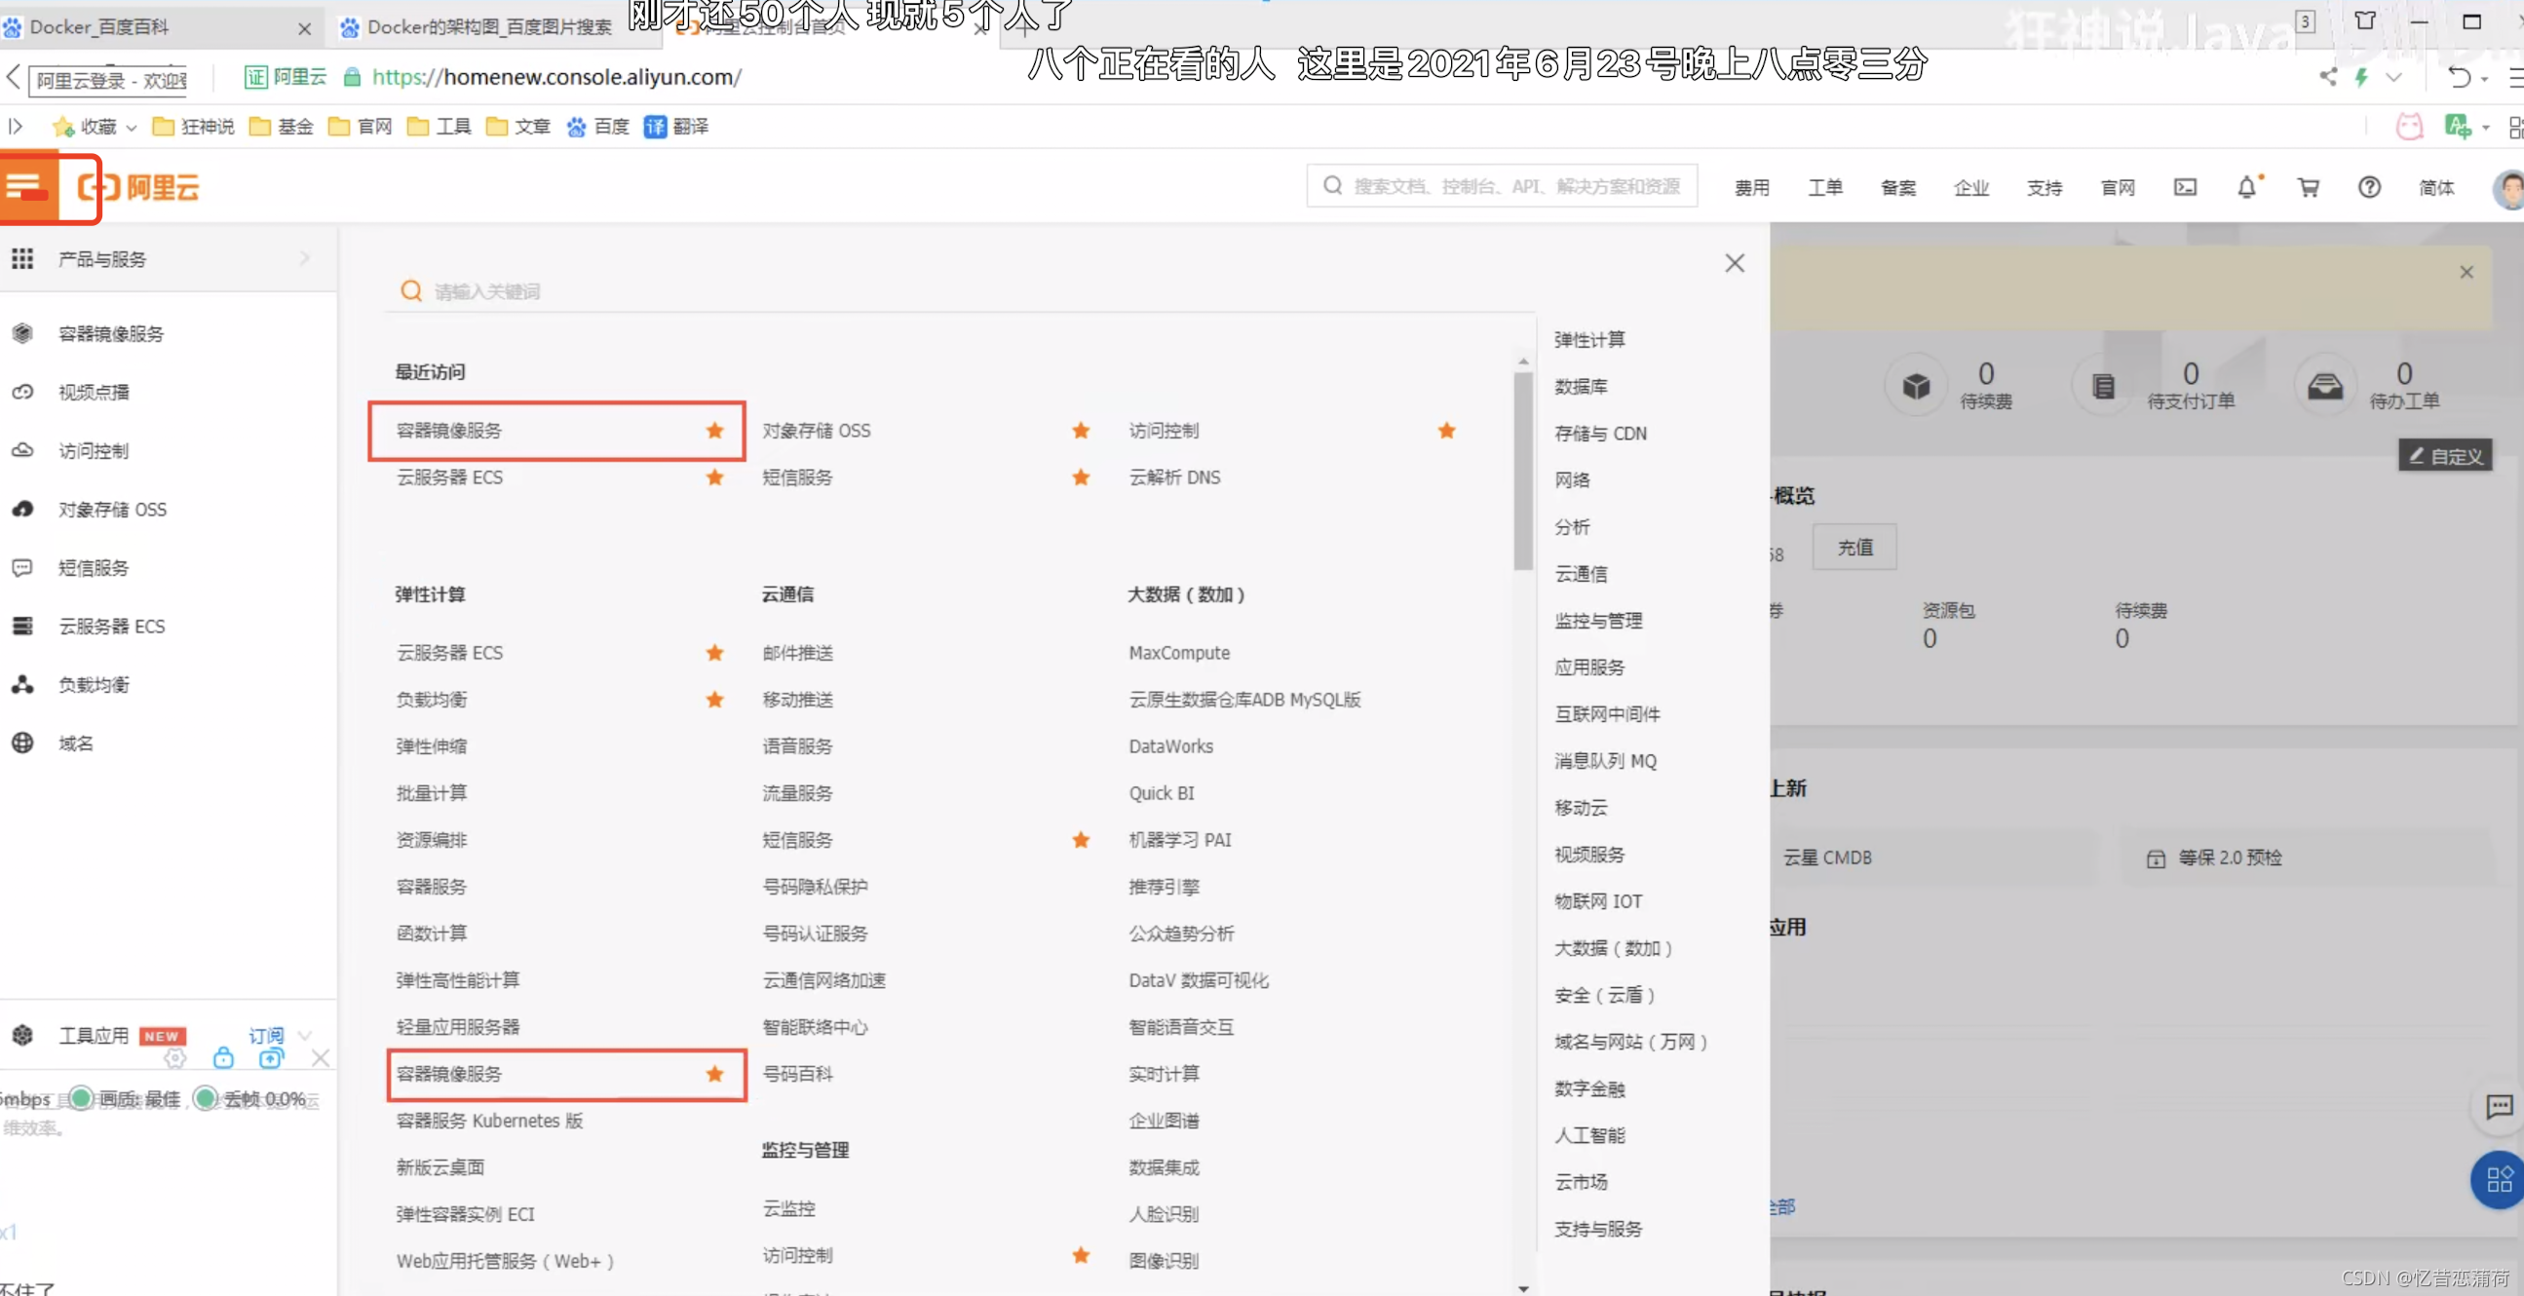This screenshot has width=2524, height=1296.
Task: Dismiss the yellow notice banner
Action: tap(2467, 272)
